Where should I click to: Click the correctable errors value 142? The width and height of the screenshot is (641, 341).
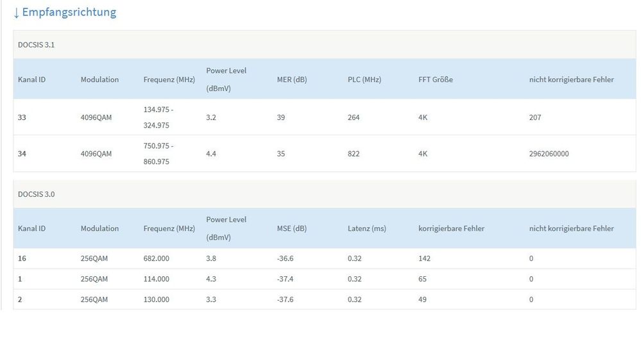click(424, 258)
